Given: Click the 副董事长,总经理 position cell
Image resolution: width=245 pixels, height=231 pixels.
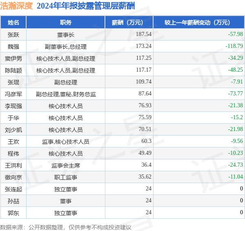Looking at the screenshot, I should pos(66,47).
